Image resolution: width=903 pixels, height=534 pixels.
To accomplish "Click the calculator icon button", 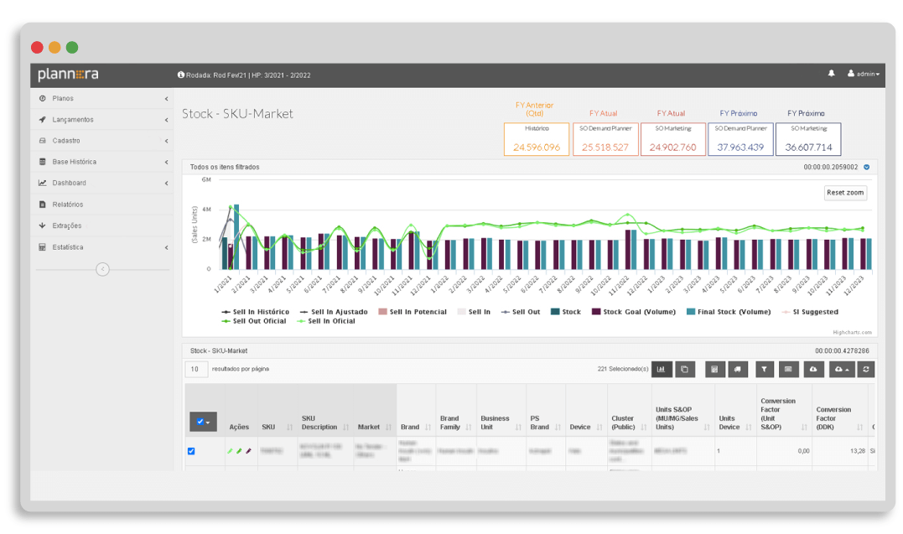I will 714,369.
